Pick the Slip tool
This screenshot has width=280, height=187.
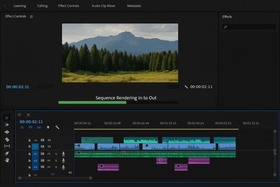point(7,146)
